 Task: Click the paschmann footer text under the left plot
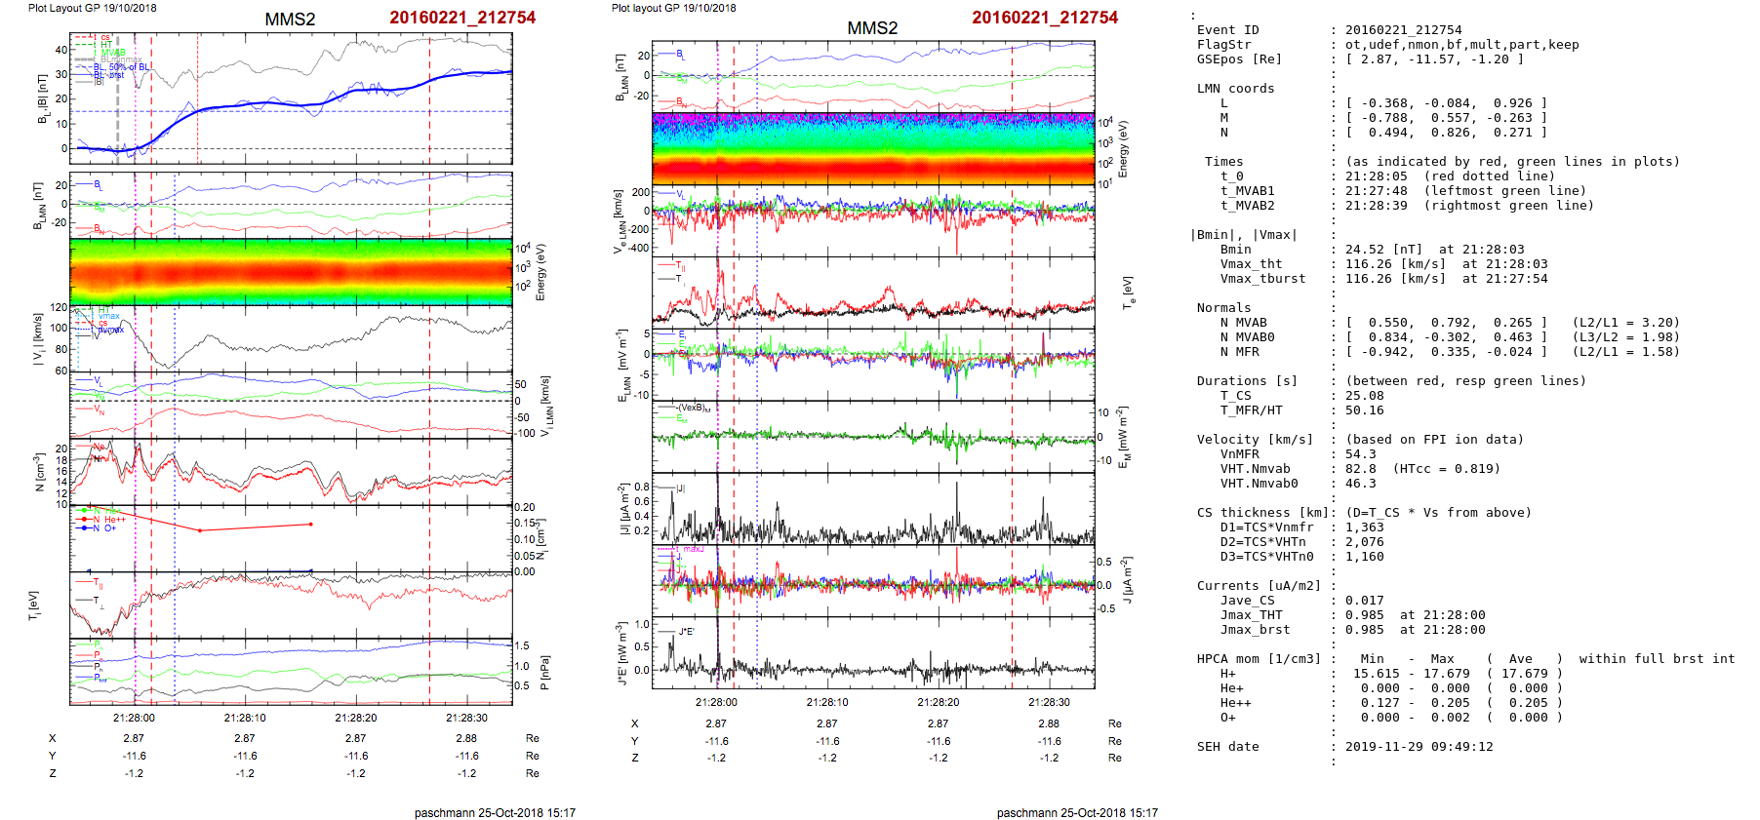tap(495, 813)
